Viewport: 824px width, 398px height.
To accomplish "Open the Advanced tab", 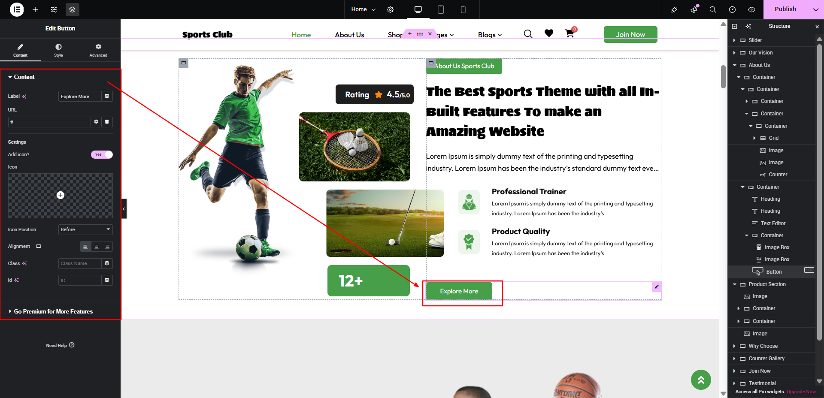I will click(98, 50).
